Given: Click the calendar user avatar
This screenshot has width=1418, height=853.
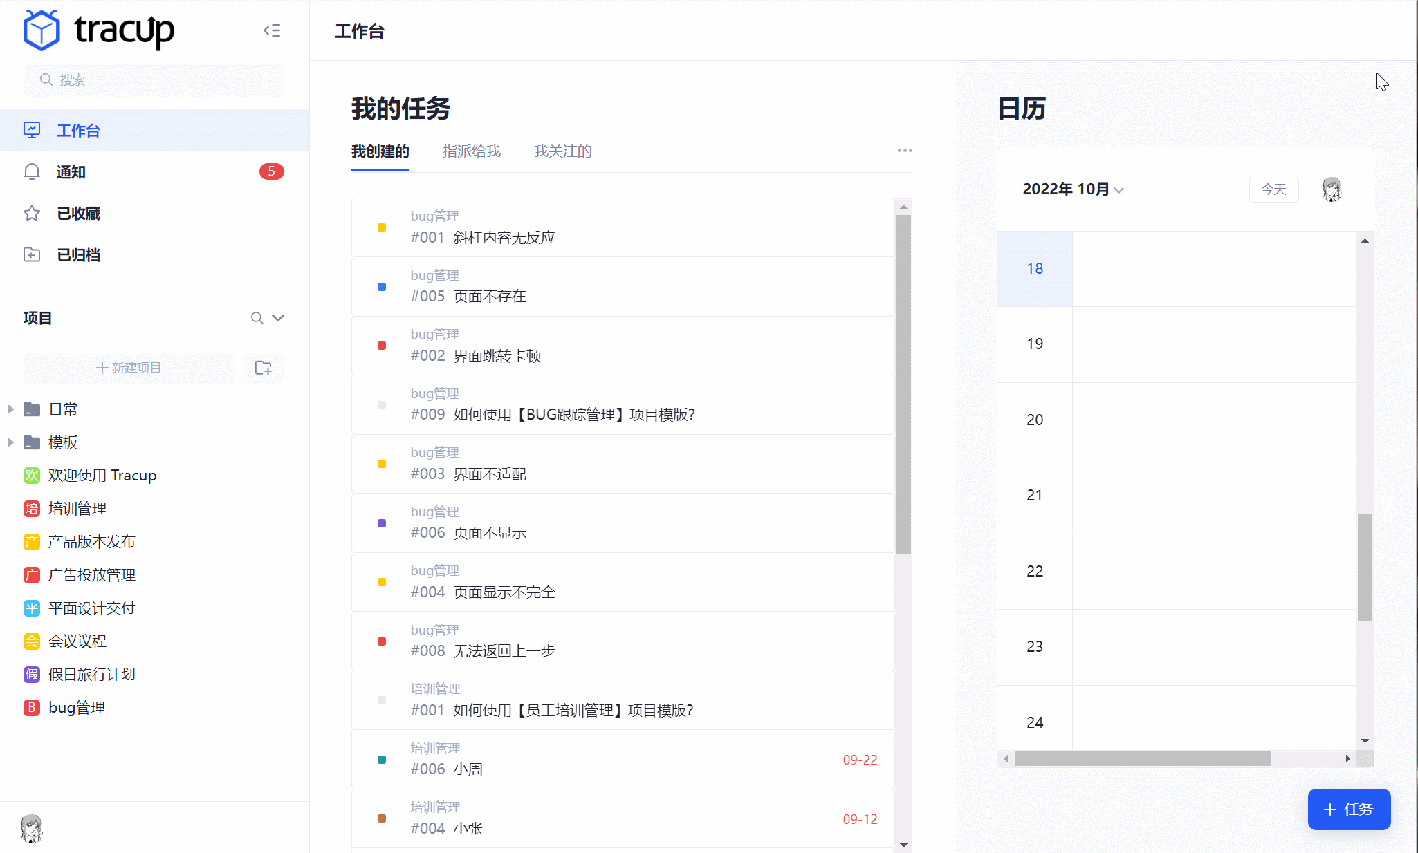Looking at the screenshot, I should pos(1332,189).
